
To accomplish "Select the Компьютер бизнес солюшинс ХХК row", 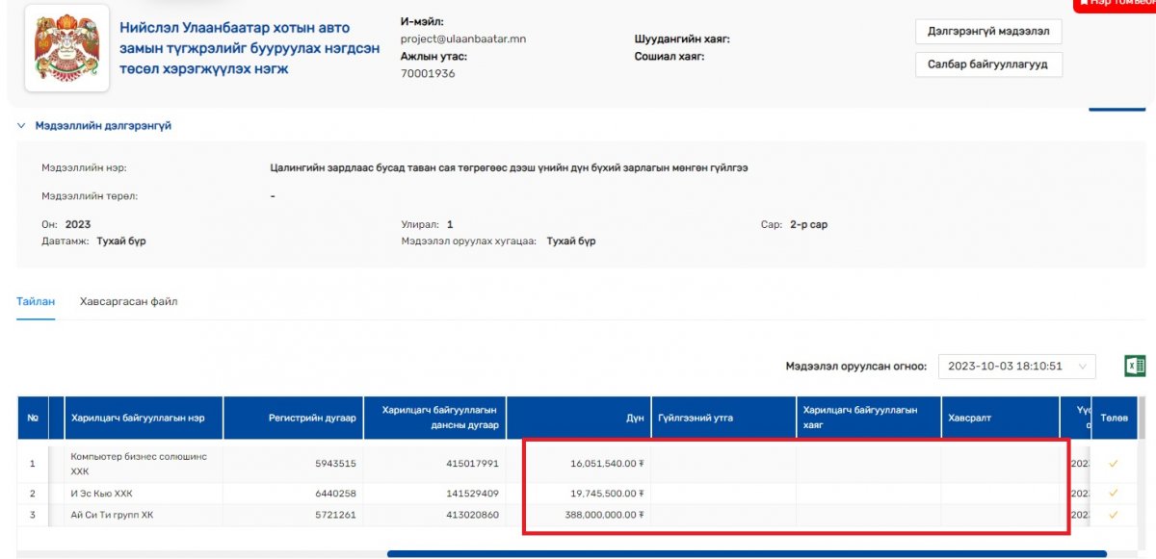I will 139,464.
